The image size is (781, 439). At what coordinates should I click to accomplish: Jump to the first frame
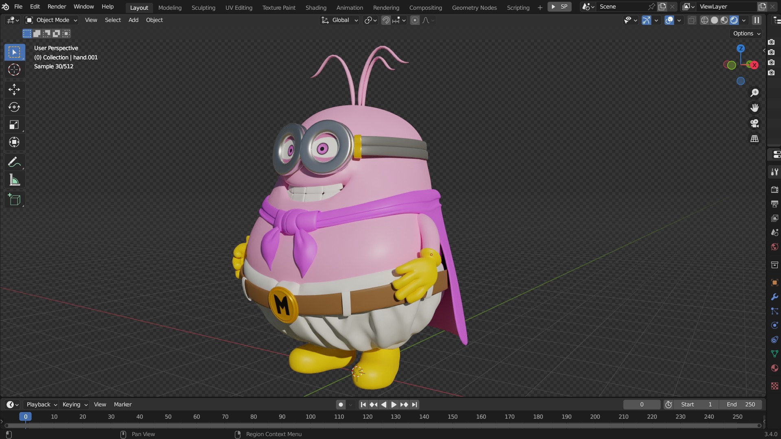click(x=363, y=404)
